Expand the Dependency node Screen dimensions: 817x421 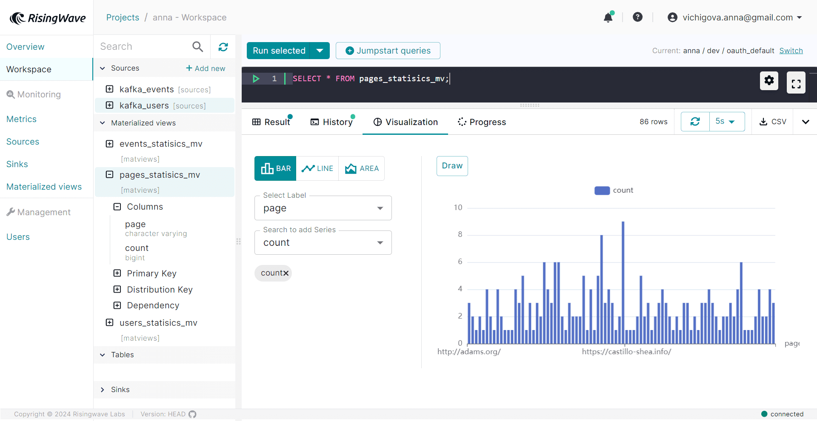click(x=117, y=305)
